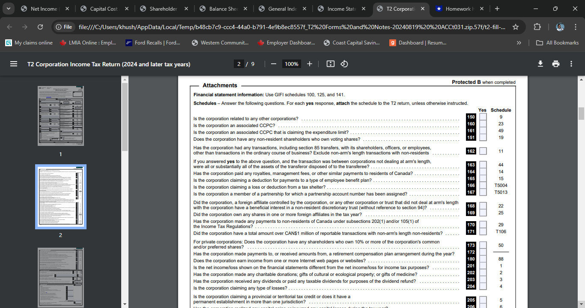The width and height of the screenshot is (585, 308).
Task: Check the line 180 Internet income box
Action: (x=483, y=259)
